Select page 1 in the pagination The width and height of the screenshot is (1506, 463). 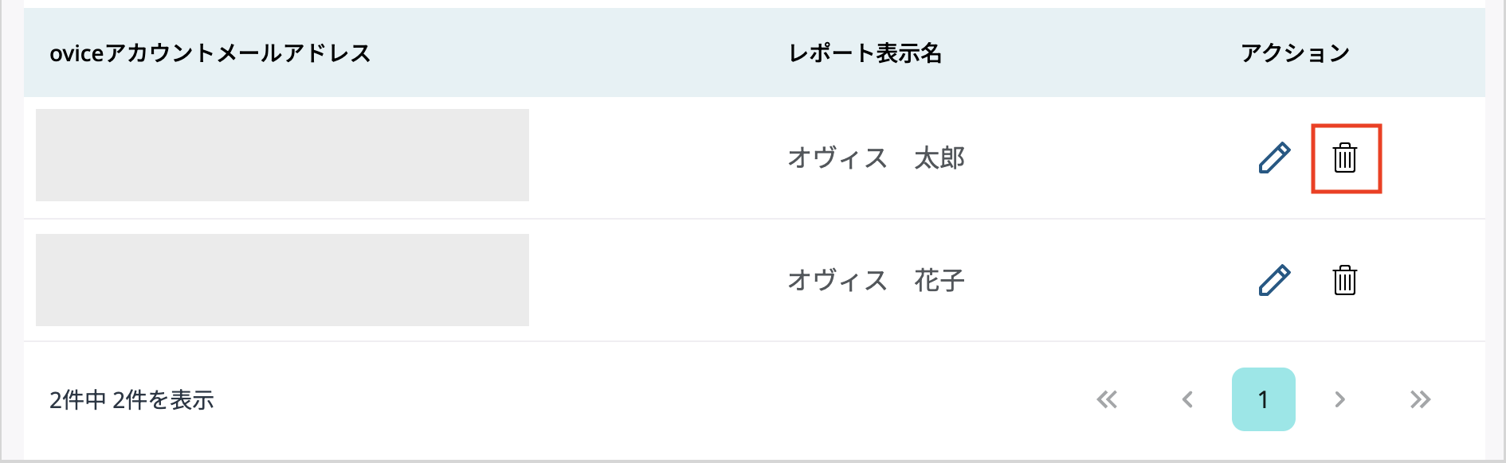coord(1263,399)
